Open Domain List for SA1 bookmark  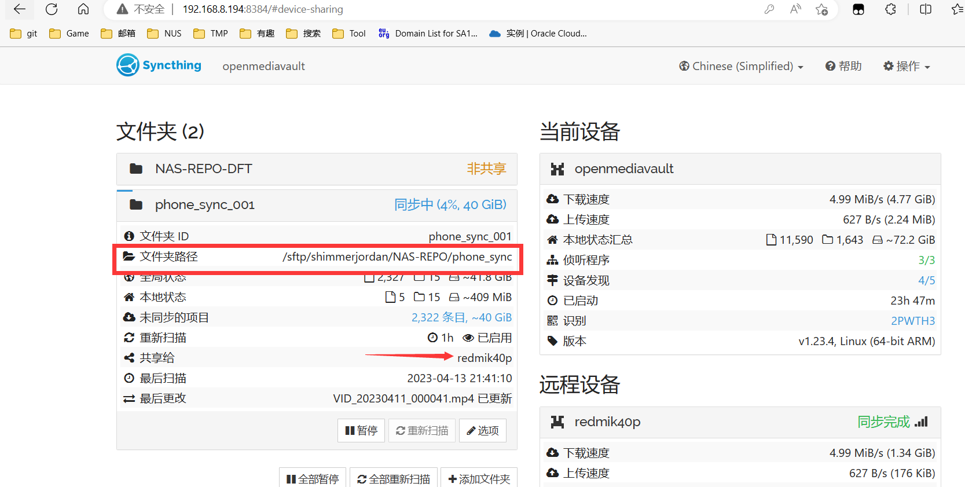(x=428, y=34)
